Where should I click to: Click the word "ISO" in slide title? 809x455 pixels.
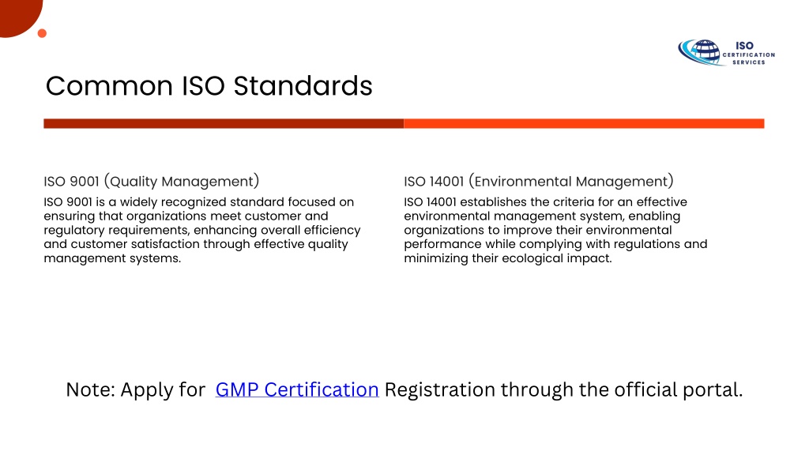click(x=203, y=86)
